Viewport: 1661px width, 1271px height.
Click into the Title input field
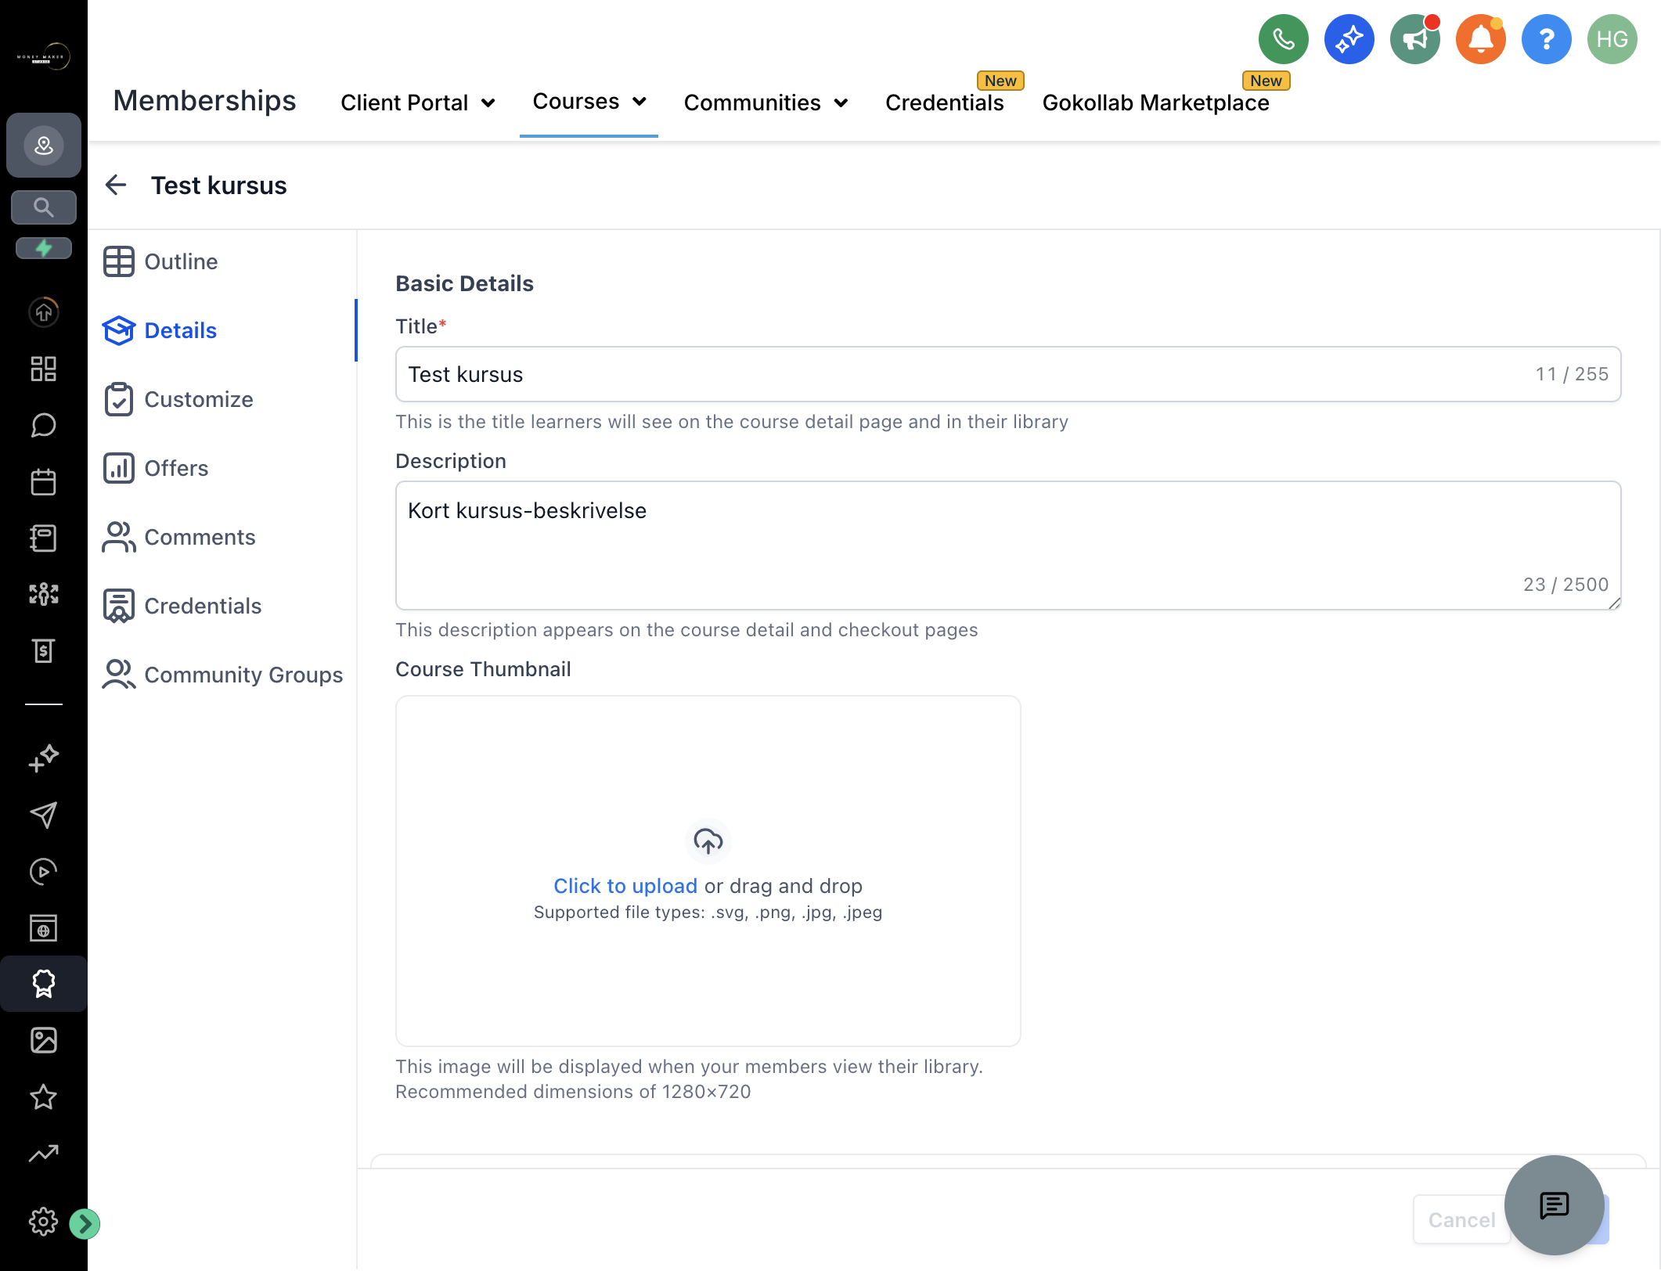pyautogui.click(x=1008, y=374)
